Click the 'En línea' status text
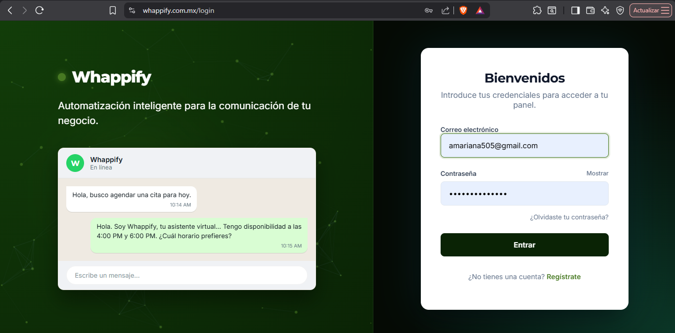This screenshot has height=333, width=675. 101,167
